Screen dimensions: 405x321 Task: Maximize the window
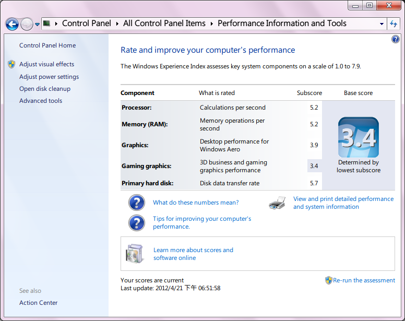point(370,5)
